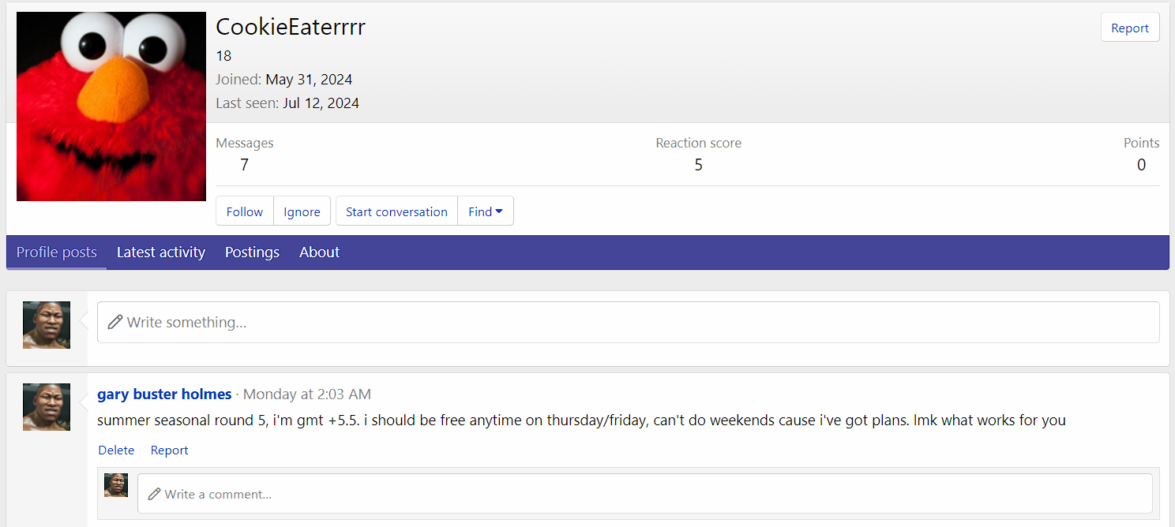Click the avatar beside gary buster holmes post
Screen dimensions: 1175x527
(x=47, y=407)
